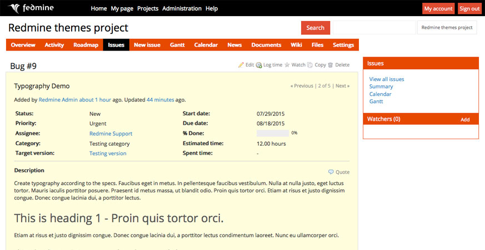Switch to the Roadmap tab
The image size is (485, 250).
tap(86, 45)
